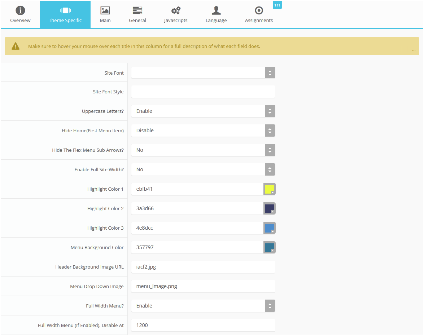Switch to the Theme Specific tab
Screen dimensions: 424x336
pos(65,15)
